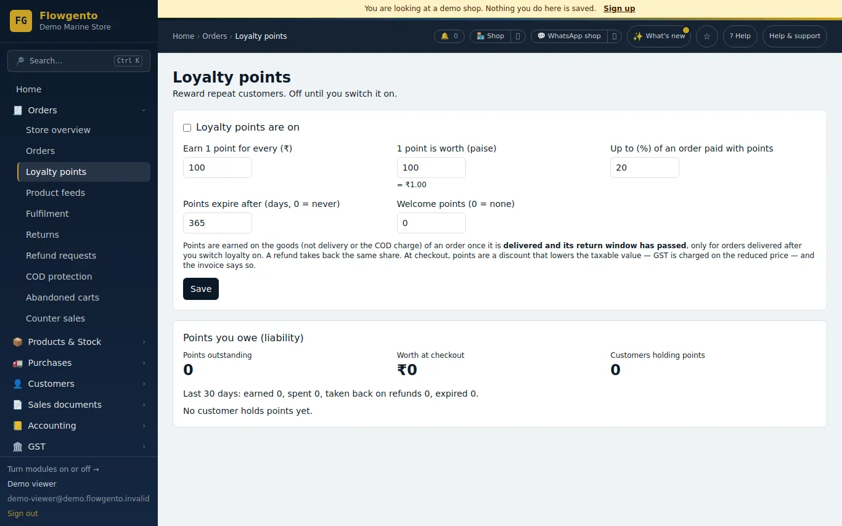The width and height of the screenshot is (842, 526).
Task: Click the small icon beside WhatsApp shop
Action: pos(615,36)
